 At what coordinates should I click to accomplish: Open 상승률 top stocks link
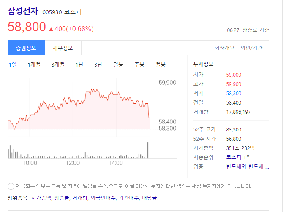click(62, 198)
